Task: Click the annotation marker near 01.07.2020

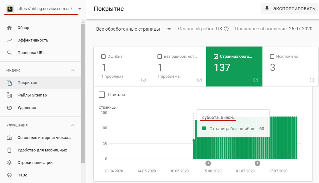Action: click(257, 163)
